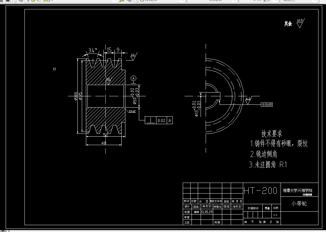This screenshot has width=326, height=232.
Task: Click the 制图 row label
Action: click(187, 212)
